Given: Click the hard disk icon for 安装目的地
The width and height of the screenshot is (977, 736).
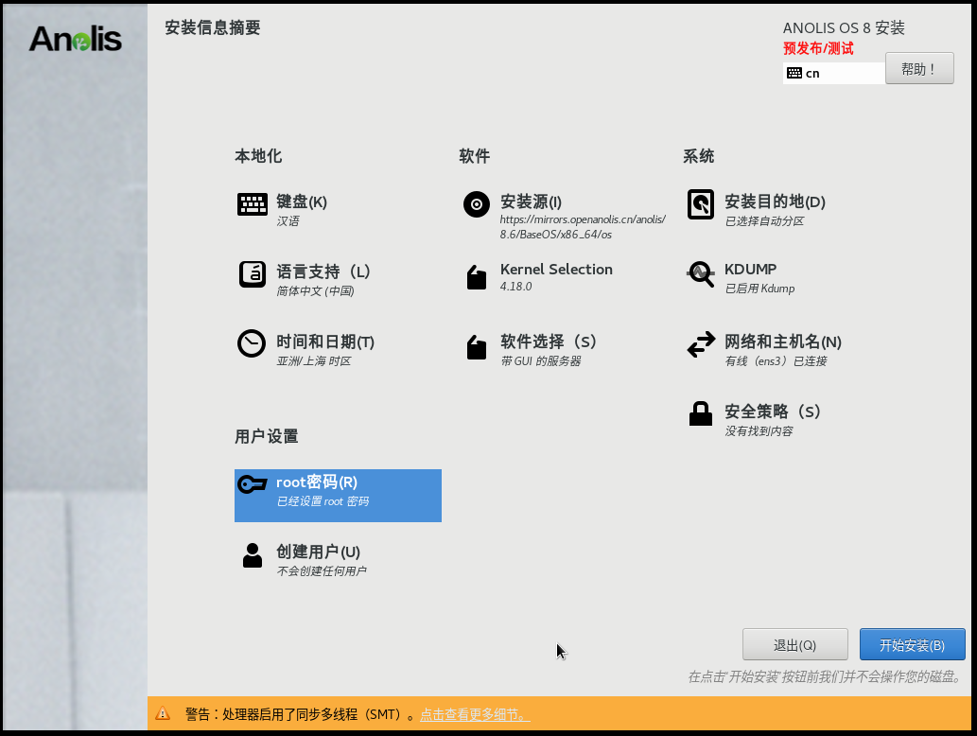Looking at the screenshot, I should [701, 204].
